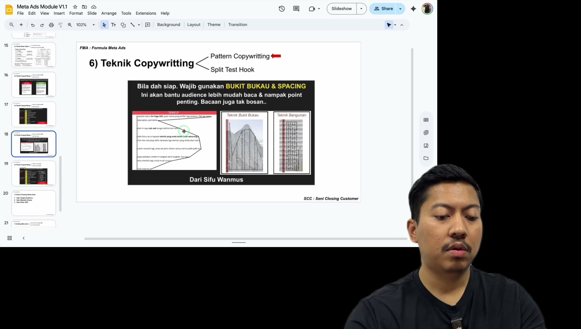Open the line tool options arrow
The height and width of the screenshot is (329, 581).
(139, 25)
